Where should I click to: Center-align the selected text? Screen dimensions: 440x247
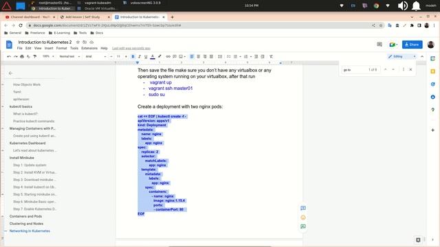pos(199,56)
